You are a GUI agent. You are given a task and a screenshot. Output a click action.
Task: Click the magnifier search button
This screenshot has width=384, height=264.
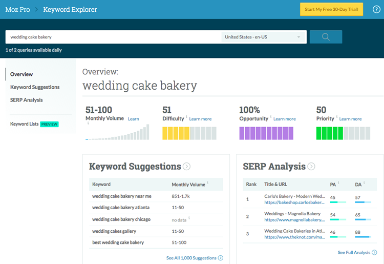click(x=326, y=37)
